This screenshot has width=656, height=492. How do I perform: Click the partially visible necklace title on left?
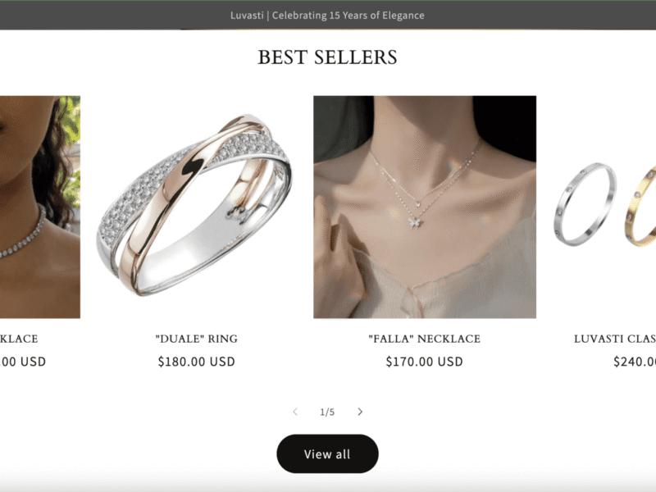pyautogui.click(x=19, y=339)
